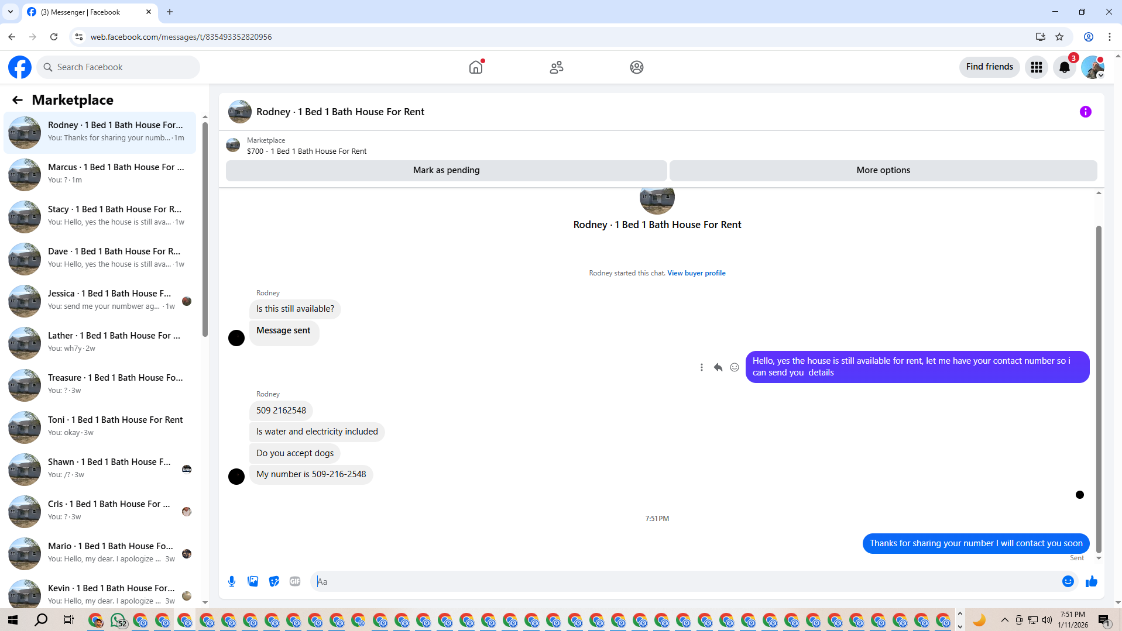Image resolution: width=1122 pixels, height=631 pixels.
Task: Open the Windows Start menu
Action: 13,620
